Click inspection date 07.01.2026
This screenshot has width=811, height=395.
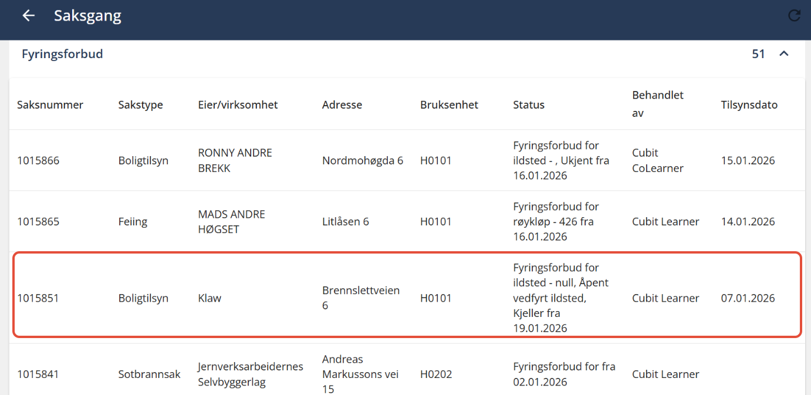(748, 298)
